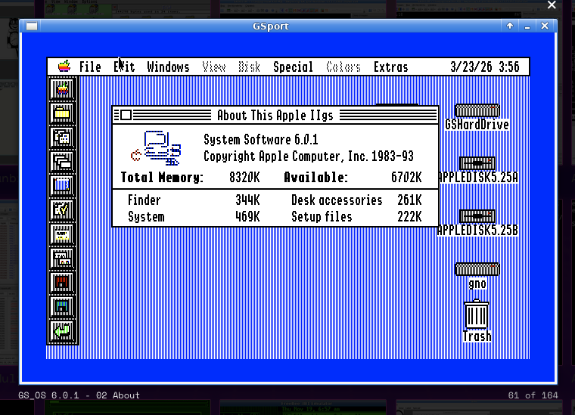Open the rainbow Apple menu in menu bar
The width and height of the screenshot is (575, 415).
point(64,67)
